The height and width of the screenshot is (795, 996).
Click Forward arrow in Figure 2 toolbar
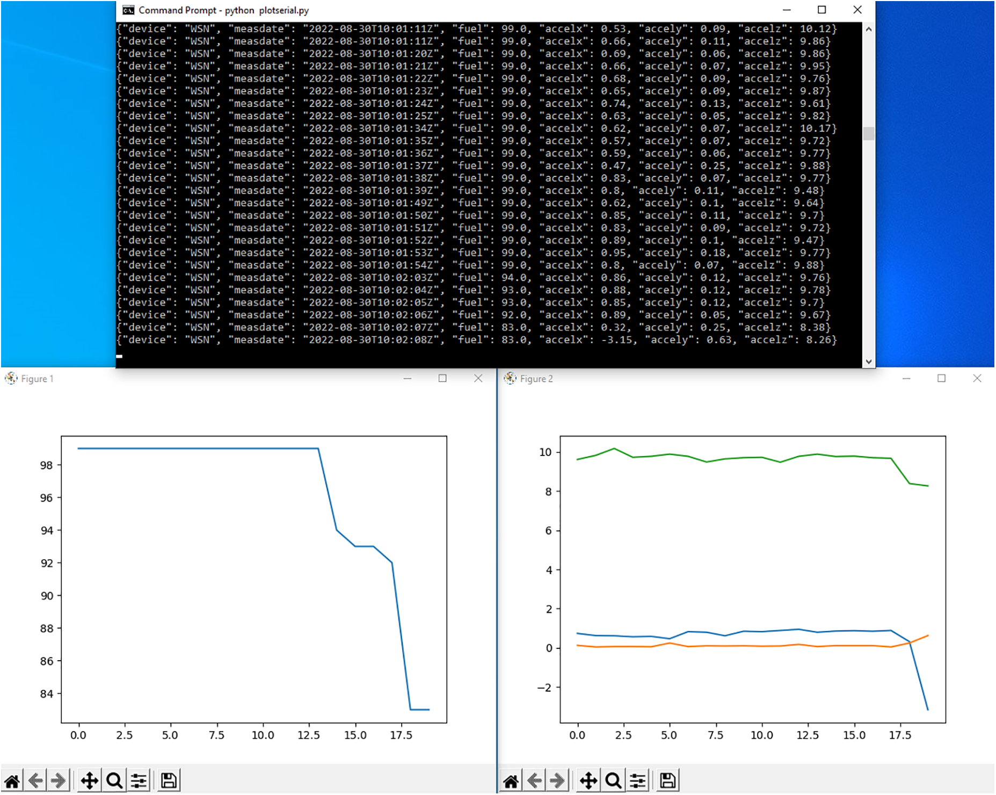558,780
